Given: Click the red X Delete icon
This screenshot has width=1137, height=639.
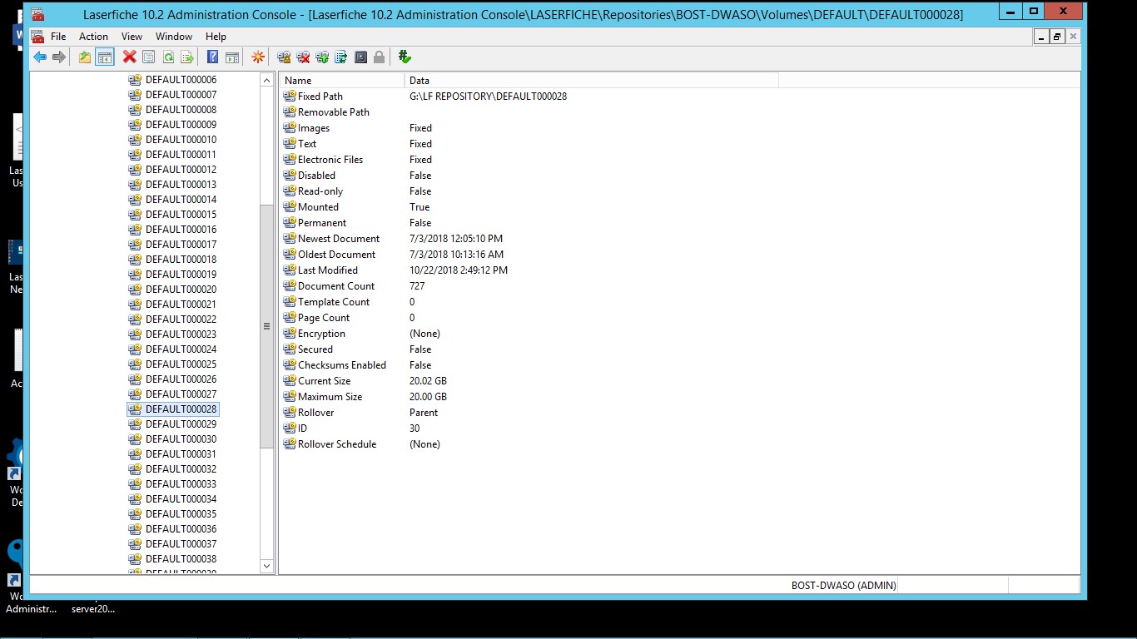Looking at the screenshot, I should coord(129,57).
